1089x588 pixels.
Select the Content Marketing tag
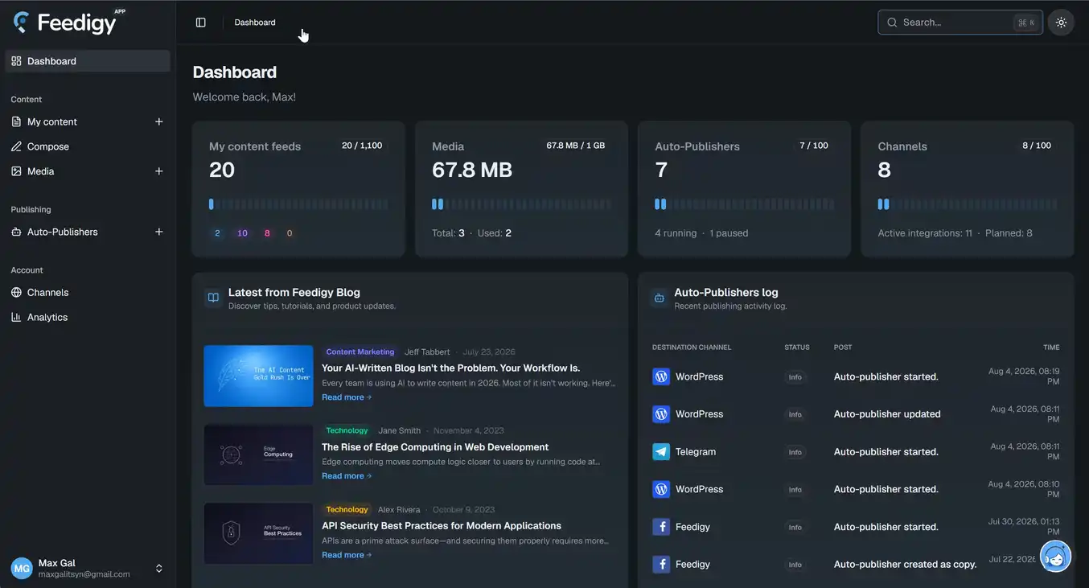[360, 352]
